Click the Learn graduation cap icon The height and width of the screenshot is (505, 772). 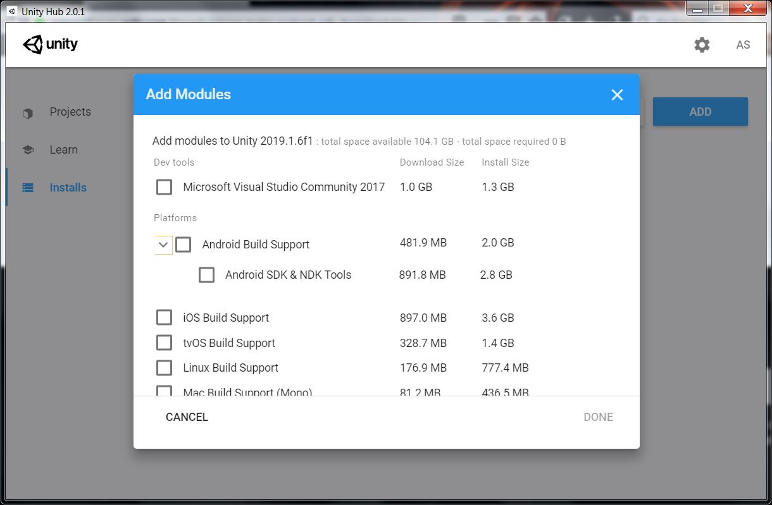[28, 150]
